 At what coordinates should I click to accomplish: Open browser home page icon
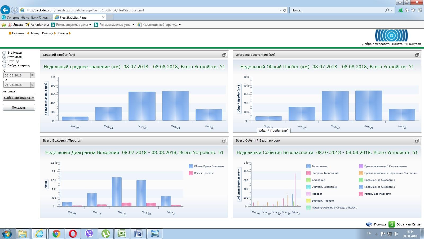click(407, 10)
